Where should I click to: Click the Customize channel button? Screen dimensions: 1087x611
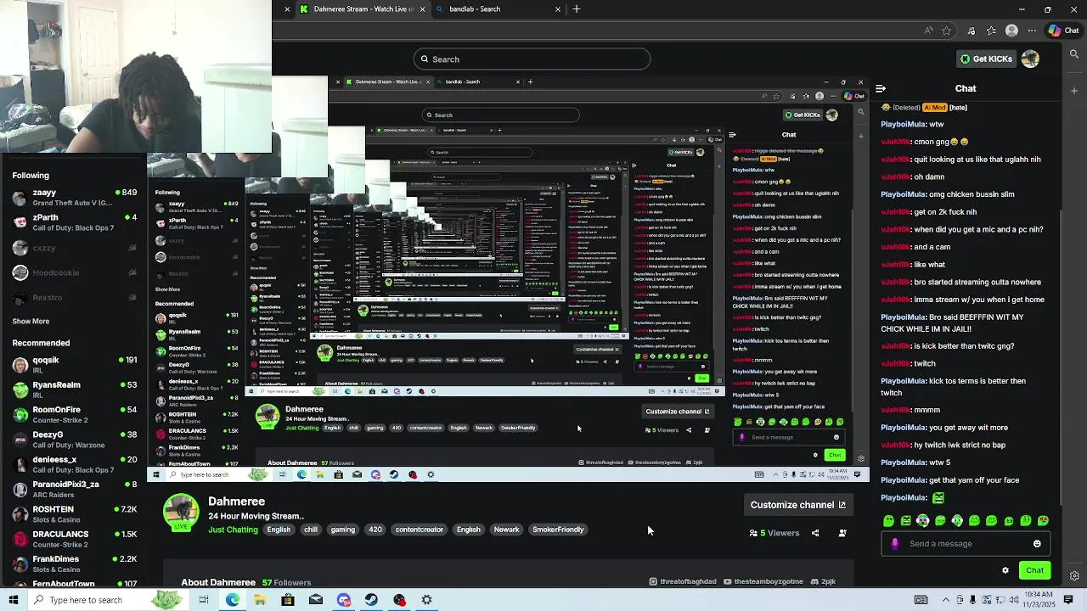click(797, 505)
